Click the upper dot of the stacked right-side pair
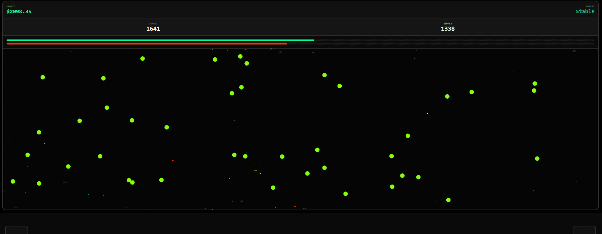Screen dimensions: 602x234 coord(535,84)
